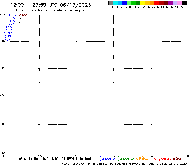Click the -36 latitude axis label

(x=2, y=95)
